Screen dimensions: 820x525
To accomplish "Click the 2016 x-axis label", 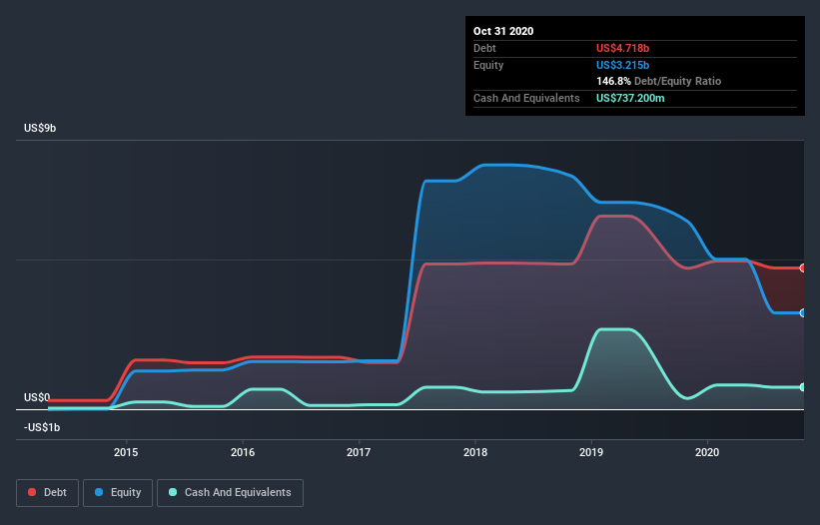I will point(243,452).
